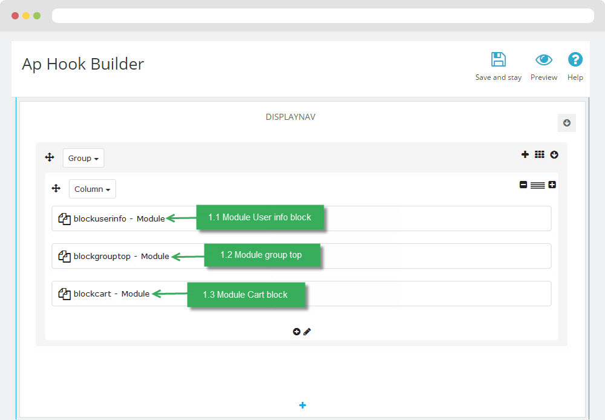This screenshot has width=605, height=420.
Task: Click the copy icon of the blockcart module
Action: click(x=65, y=294)
